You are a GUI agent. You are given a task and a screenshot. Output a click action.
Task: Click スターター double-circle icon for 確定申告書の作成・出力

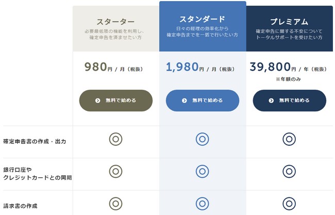pos(115,139)
